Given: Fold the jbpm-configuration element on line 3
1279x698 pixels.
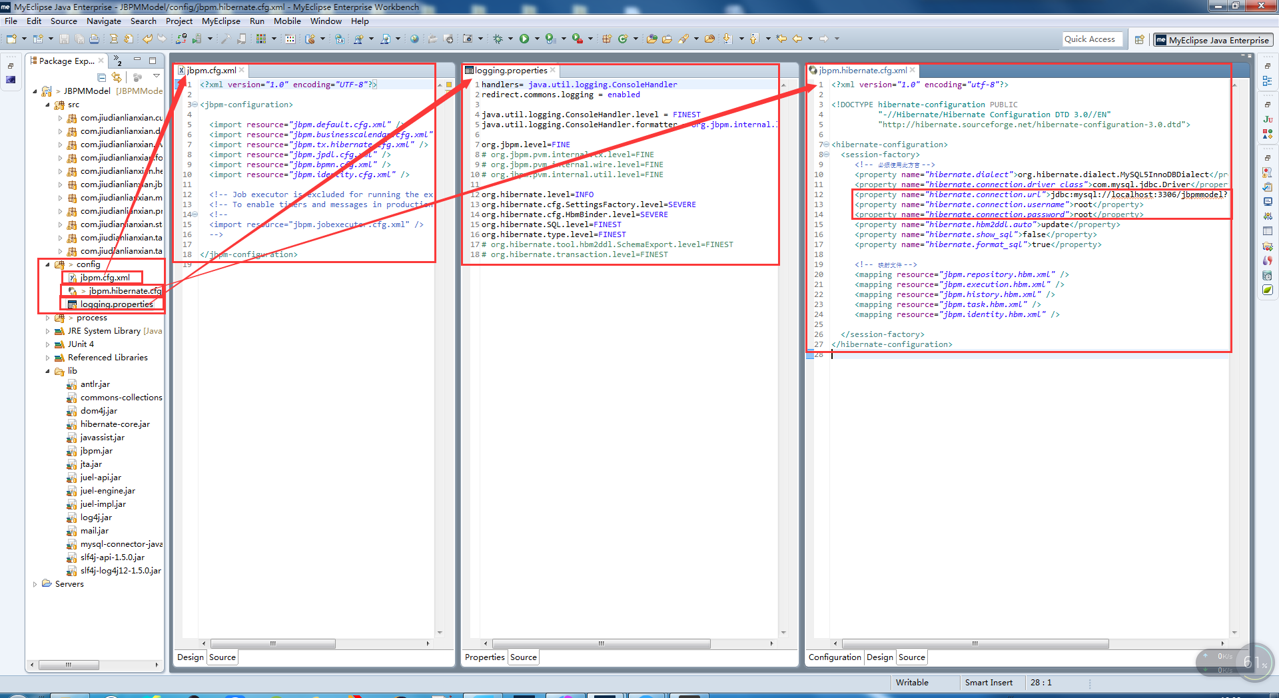Looking at the screenshot, I should pos(195,105).
